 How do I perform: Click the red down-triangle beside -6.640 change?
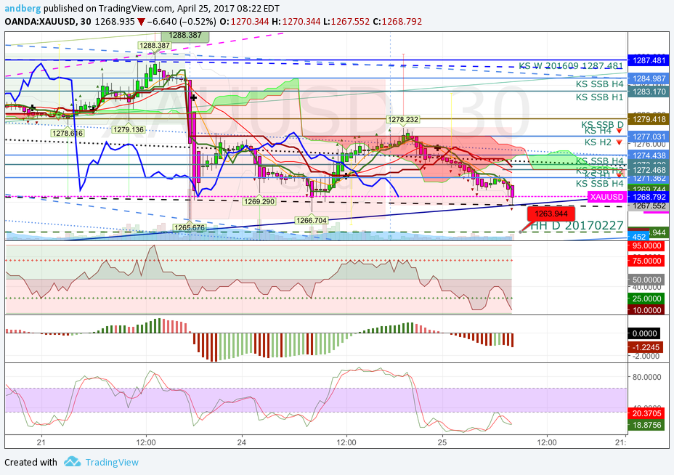[141, 22]
